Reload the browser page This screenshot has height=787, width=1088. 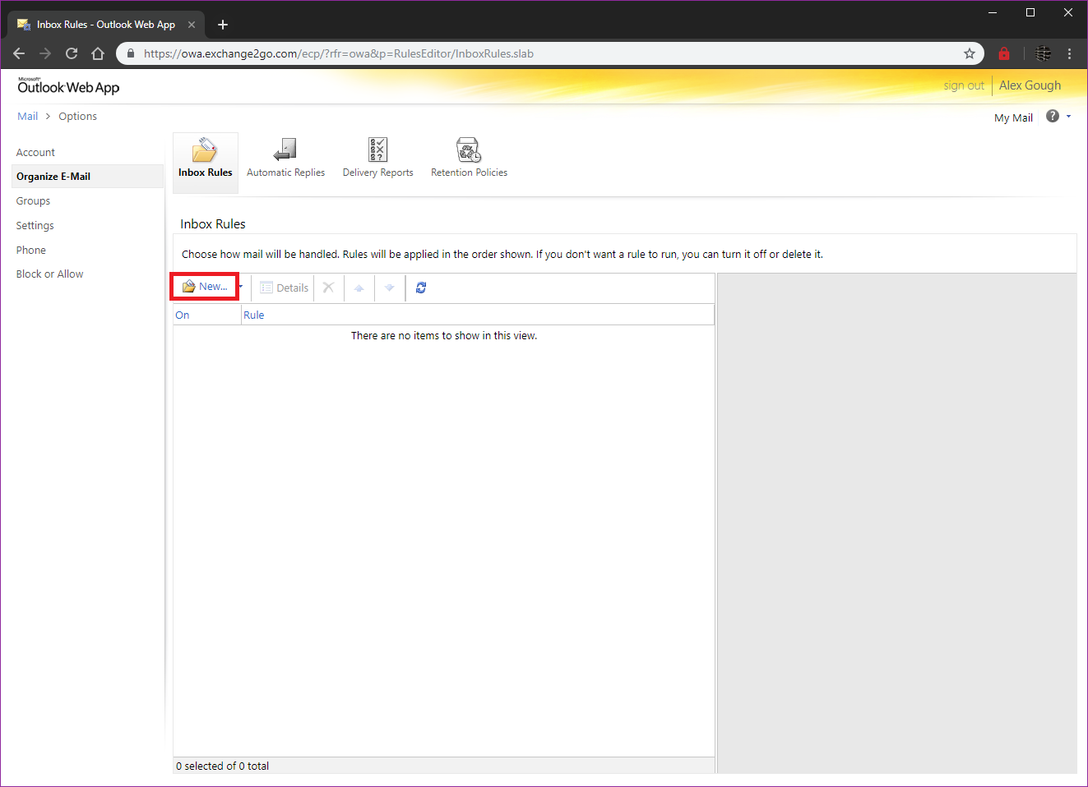[72, 53]
